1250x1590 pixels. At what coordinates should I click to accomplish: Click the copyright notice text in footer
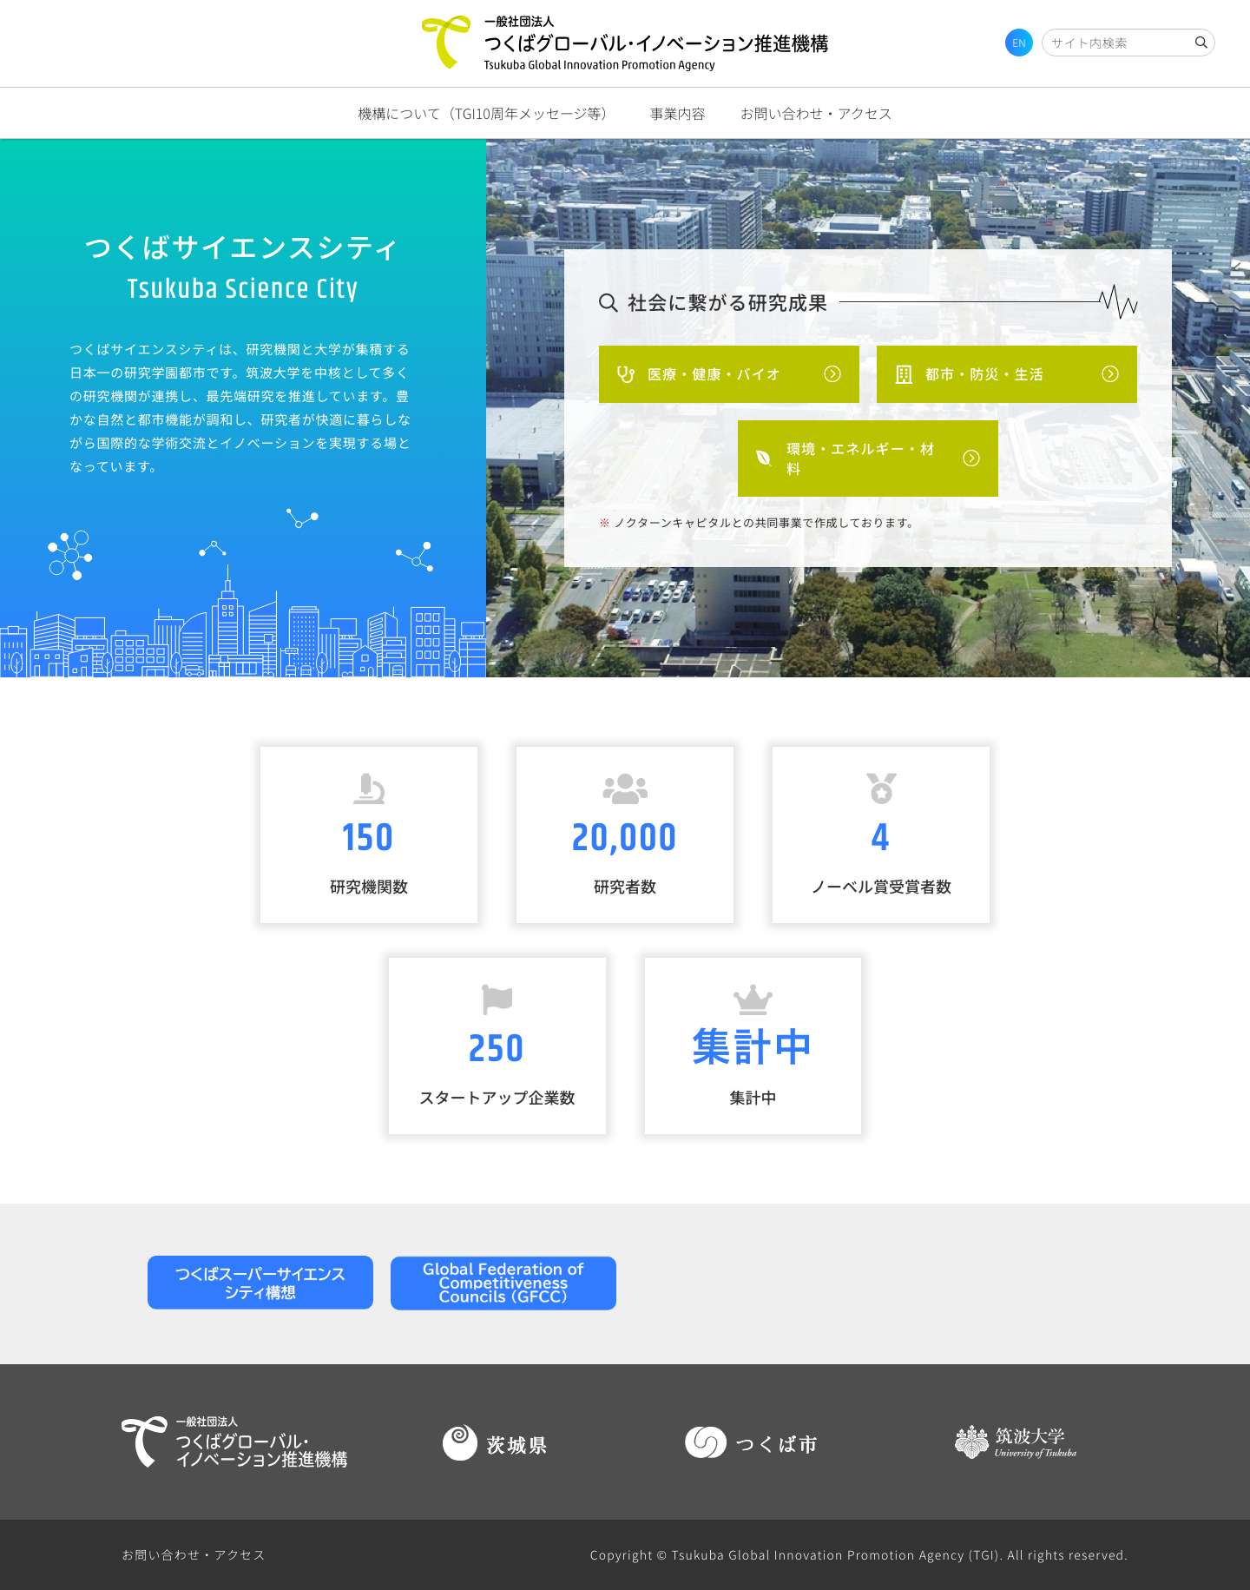point(859,1554)
